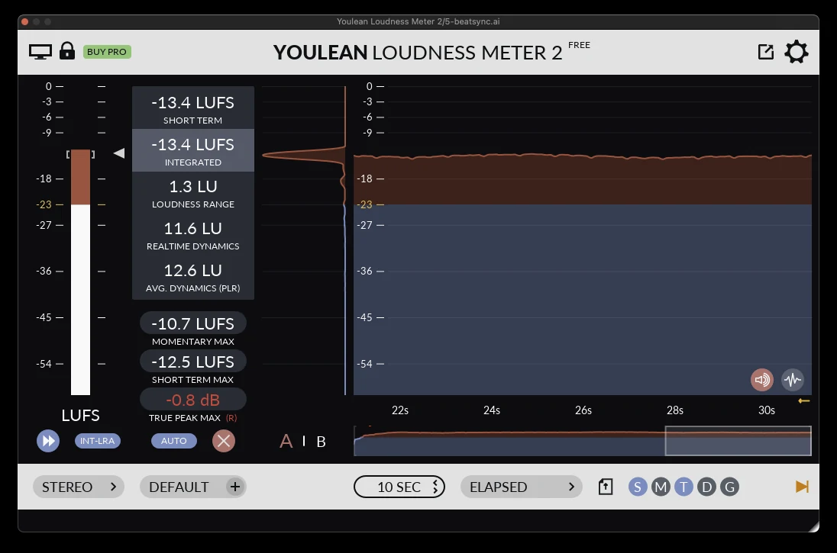Click the play/resume double-arrow button
Image resolution: width=837 pixels, height=553 pixels.
coord(48,441)
